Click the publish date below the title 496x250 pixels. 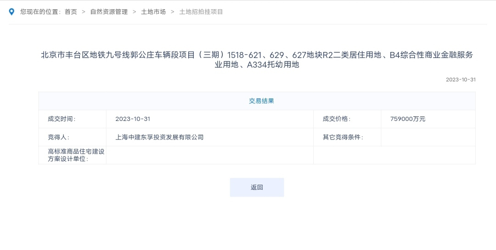click(461, 80)
